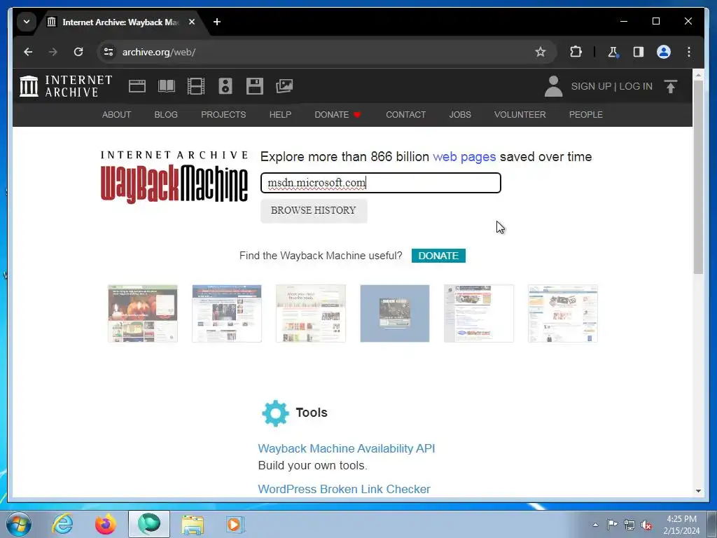Viewport: 717px width, 538px height.
Task: Bookmark this page with star icon
Action: coord(541,52)
